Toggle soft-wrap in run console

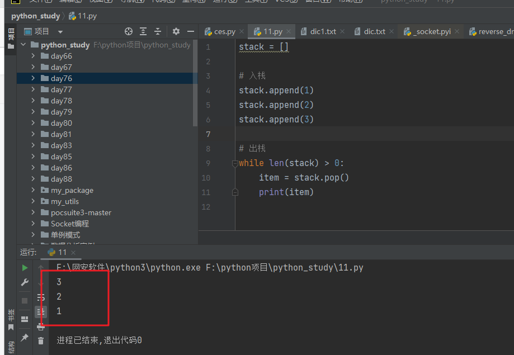point(41,297)
